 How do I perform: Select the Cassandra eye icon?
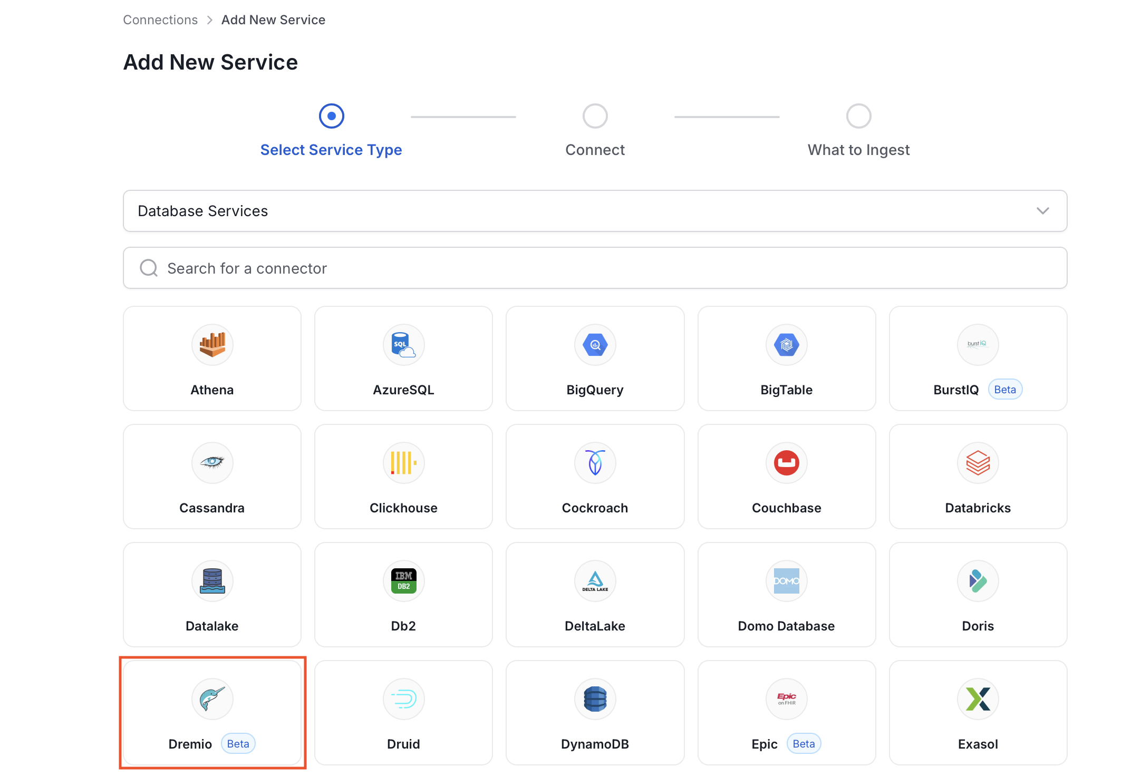[212, 463]
